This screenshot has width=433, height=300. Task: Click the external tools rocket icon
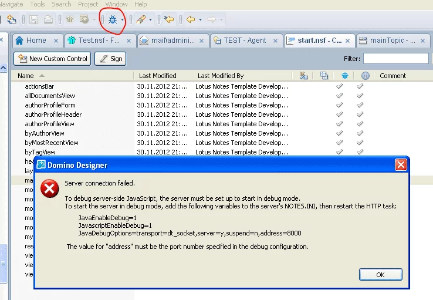(x=141, y=19)
